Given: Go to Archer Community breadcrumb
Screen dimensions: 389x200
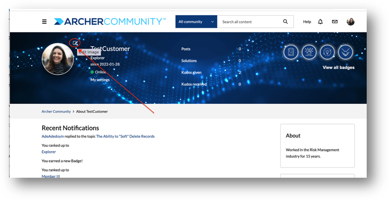Looking at the screenshot, I should [56, 111].
